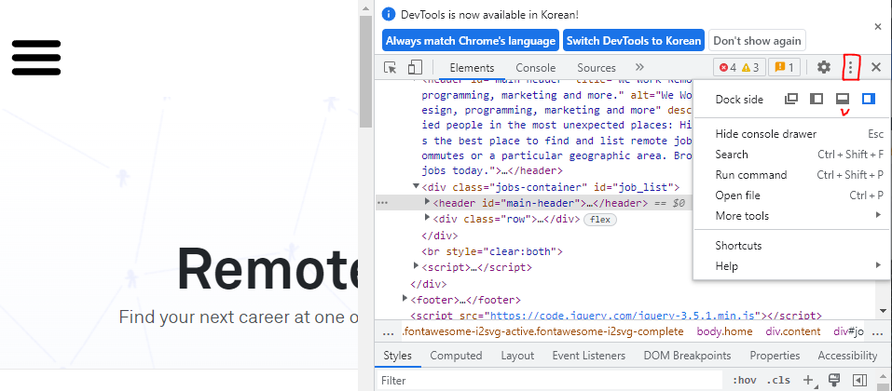Switch to the Layout pane tab
Screen dimensions: 892x391
[517, 356]
